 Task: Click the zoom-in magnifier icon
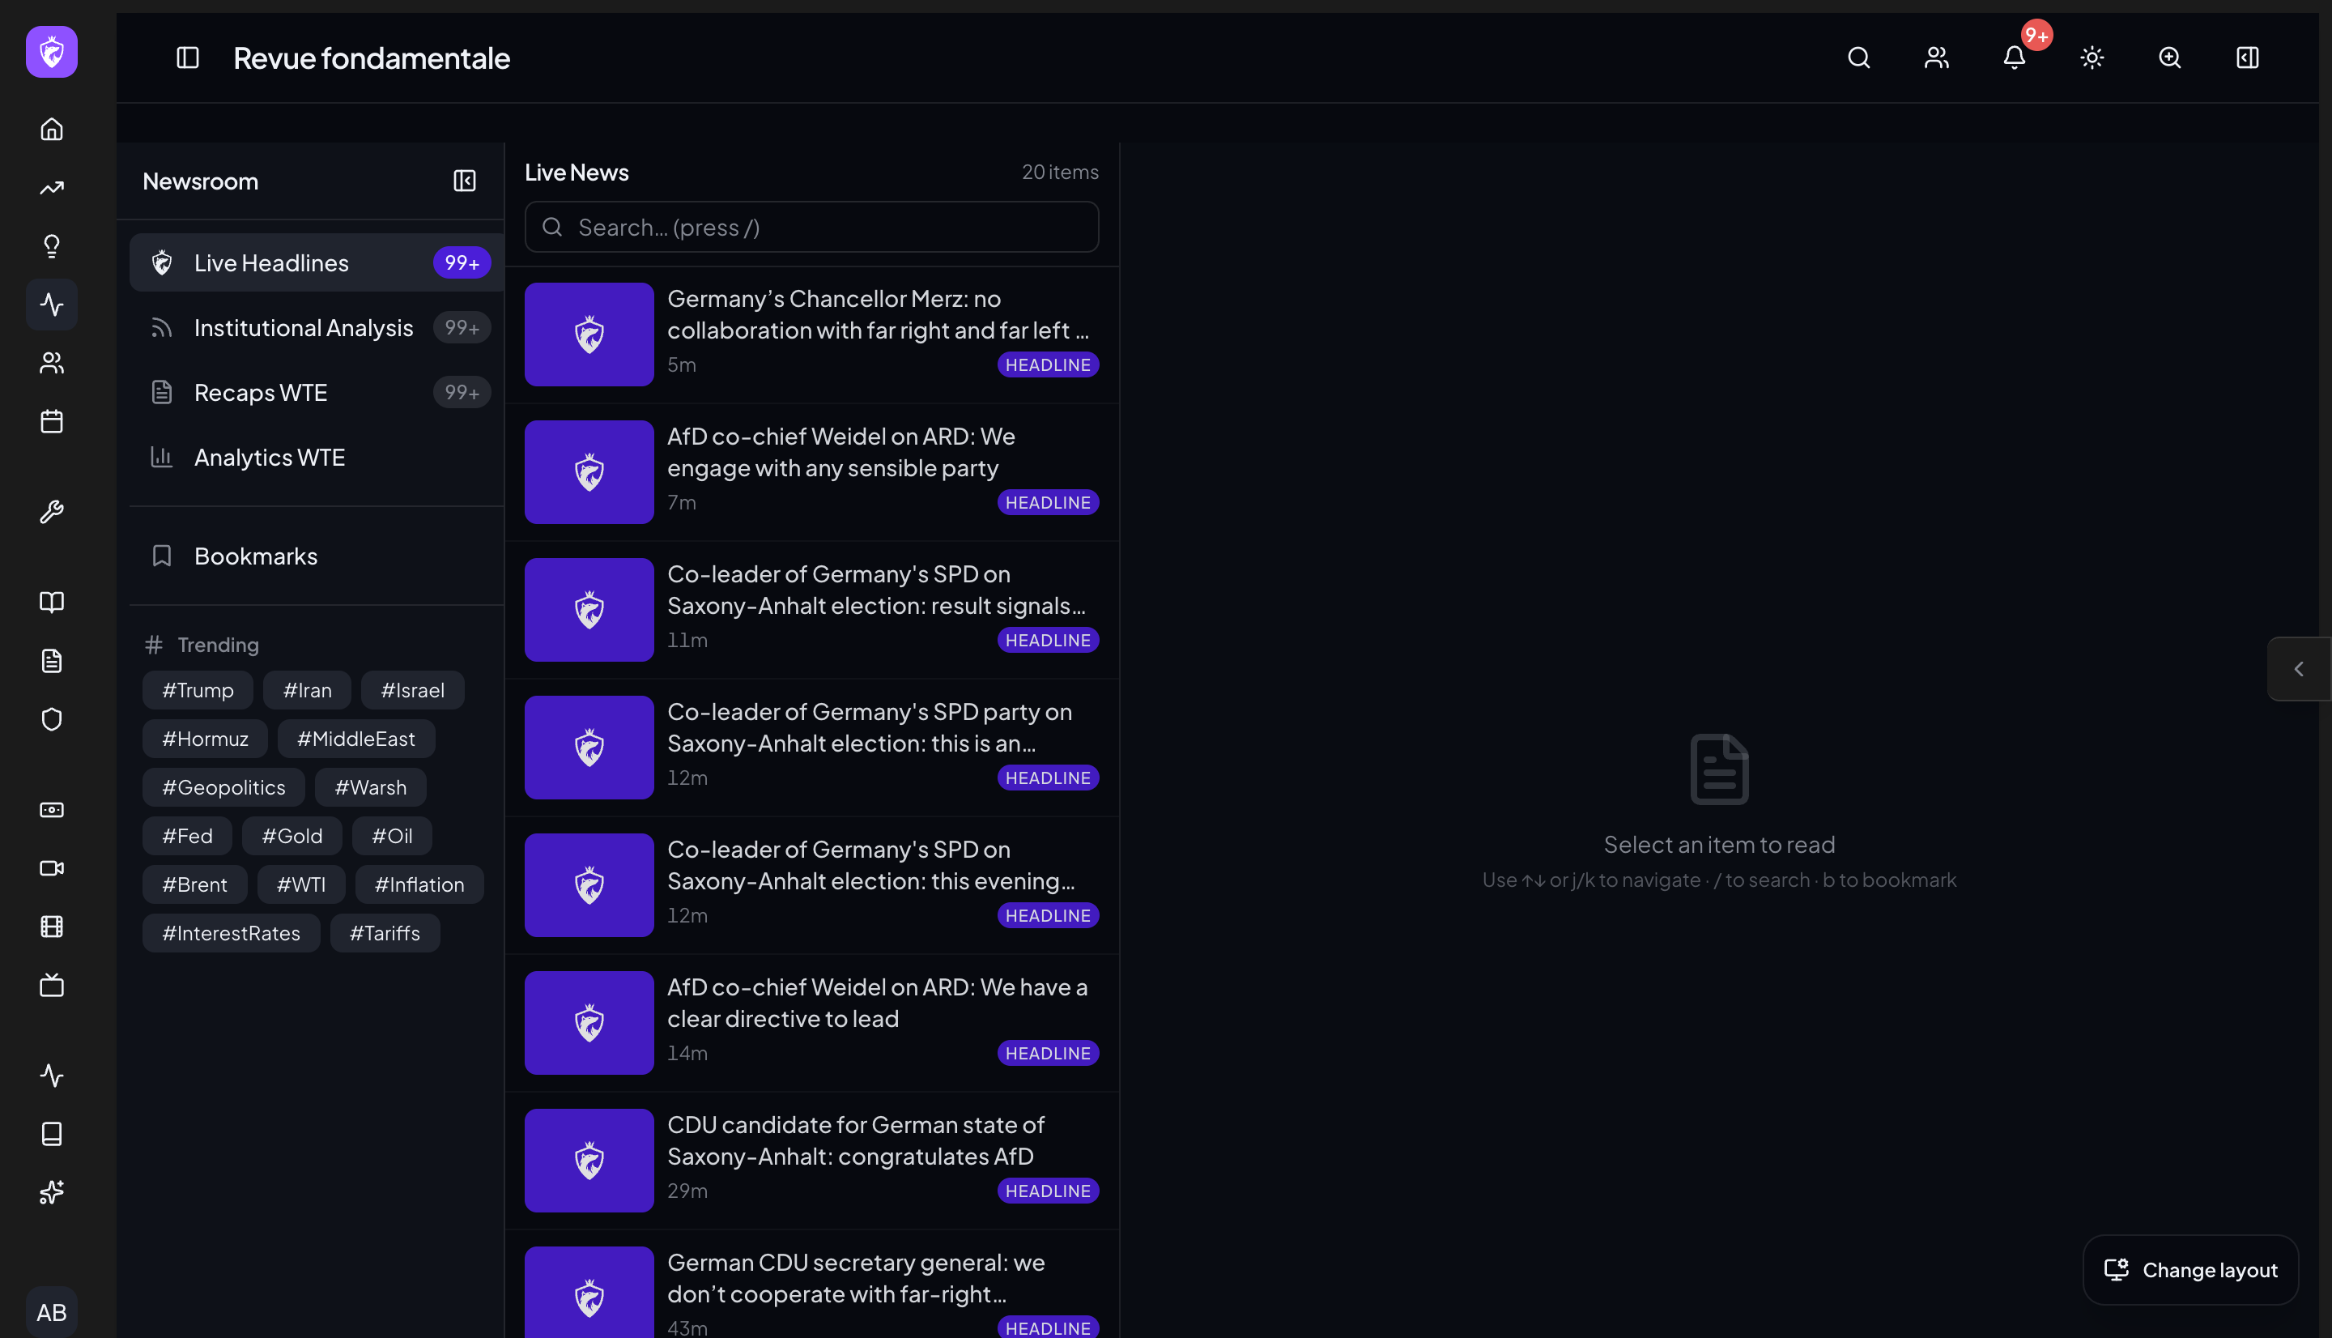coord(2169,58)
